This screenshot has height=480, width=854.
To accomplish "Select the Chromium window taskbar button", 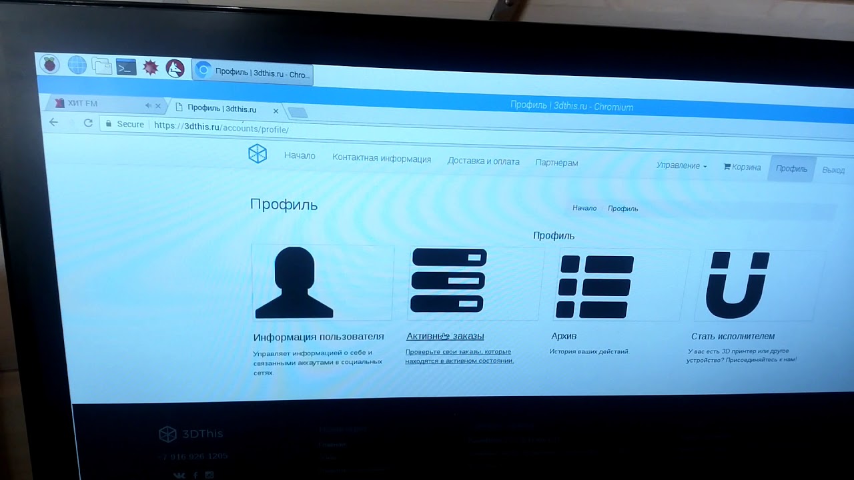I will tap(252, 73).
